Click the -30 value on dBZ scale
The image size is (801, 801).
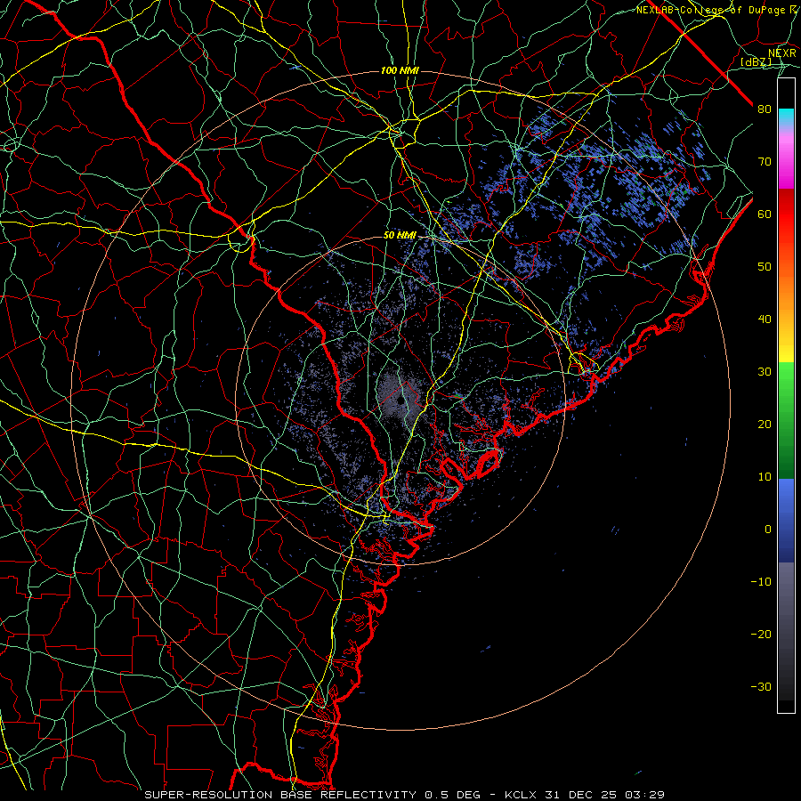click(x=761, y=686)
